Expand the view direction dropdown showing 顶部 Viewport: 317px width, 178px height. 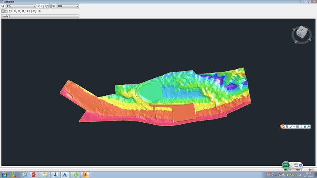(68, 6)
